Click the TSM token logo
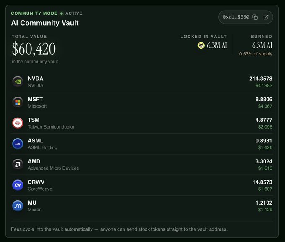The image size is (285, 242). 18,123
